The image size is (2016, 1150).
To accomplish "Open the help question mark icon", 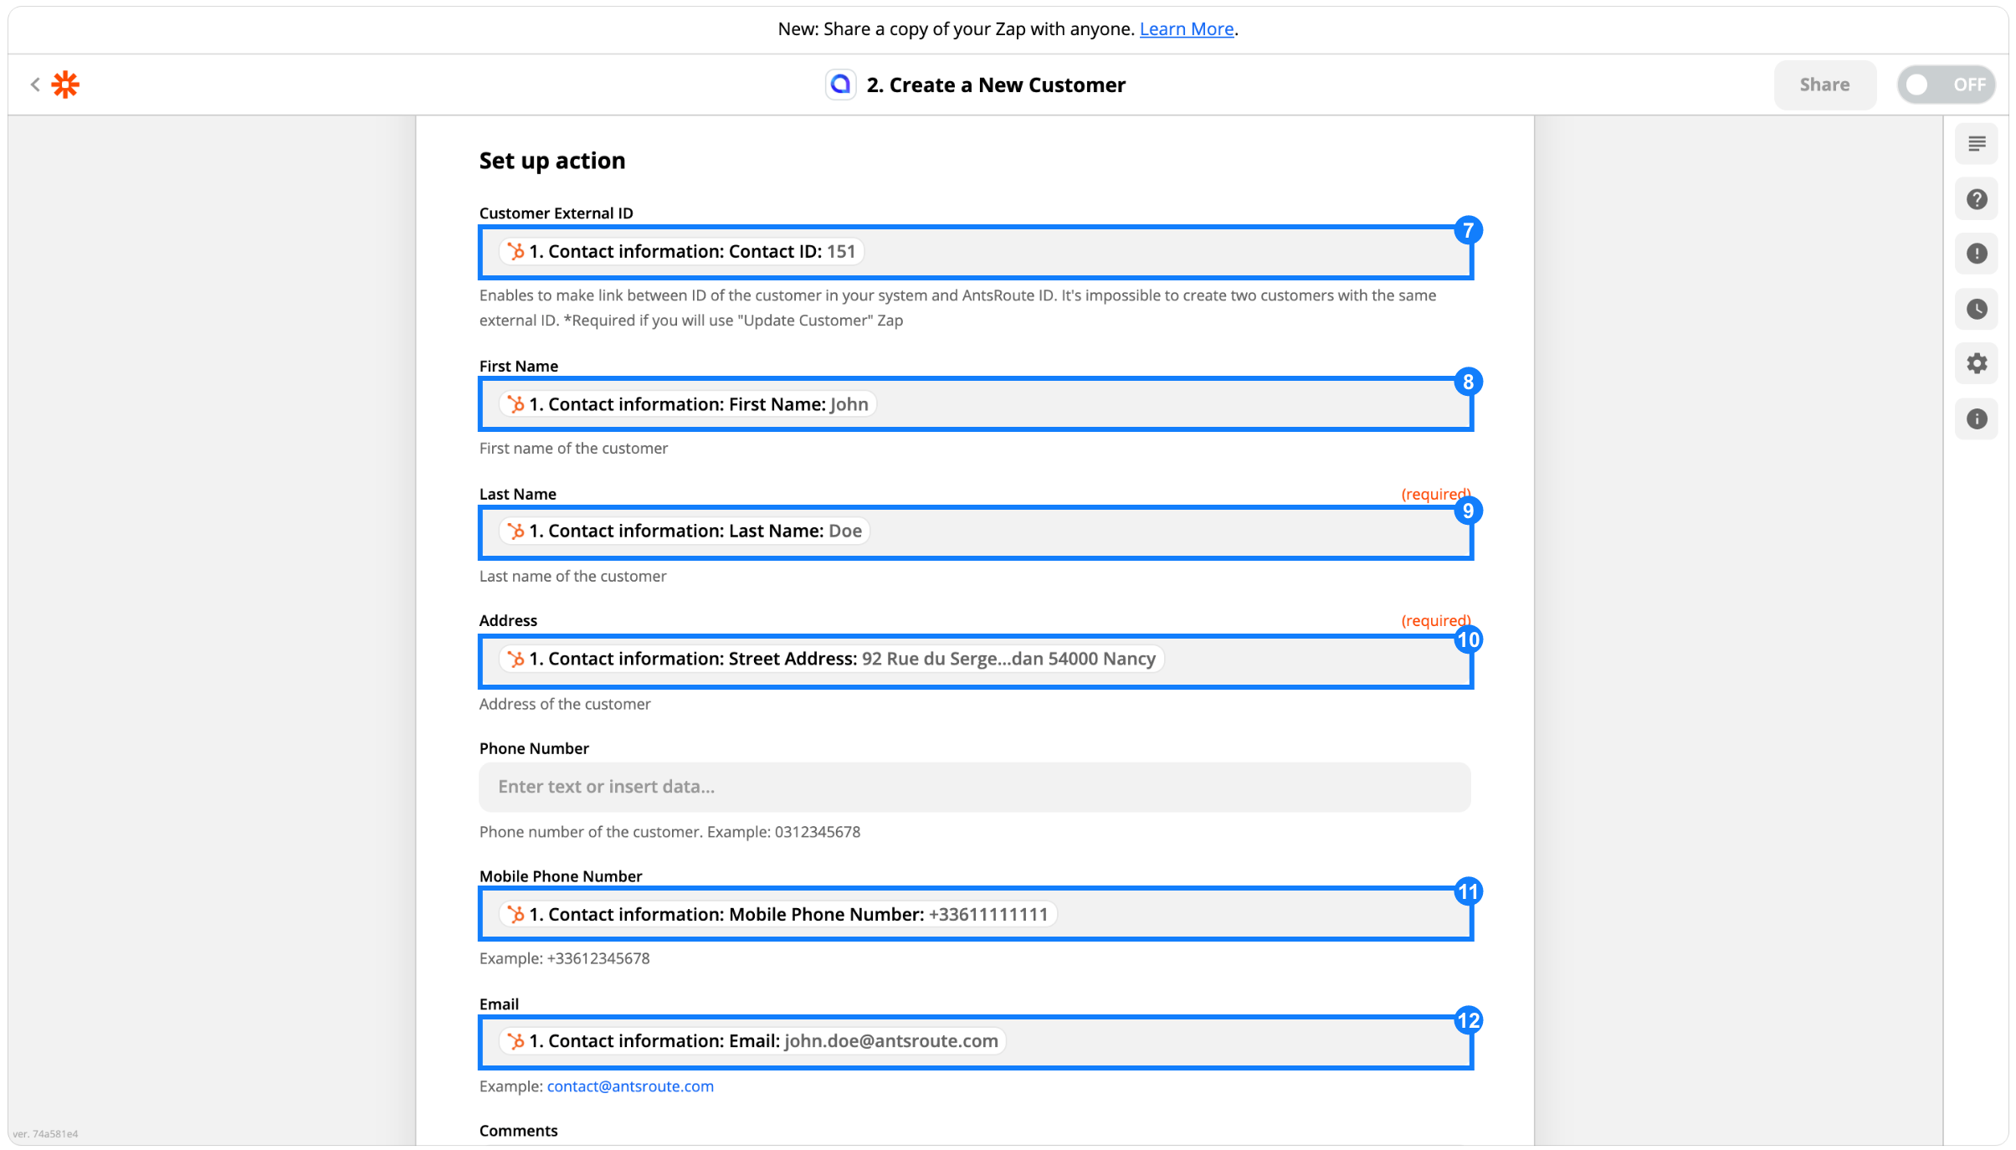I will coord(1977,199).
